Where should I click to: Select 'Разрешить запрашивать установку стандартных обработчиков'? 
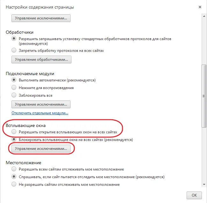click(x=14, y=38)
